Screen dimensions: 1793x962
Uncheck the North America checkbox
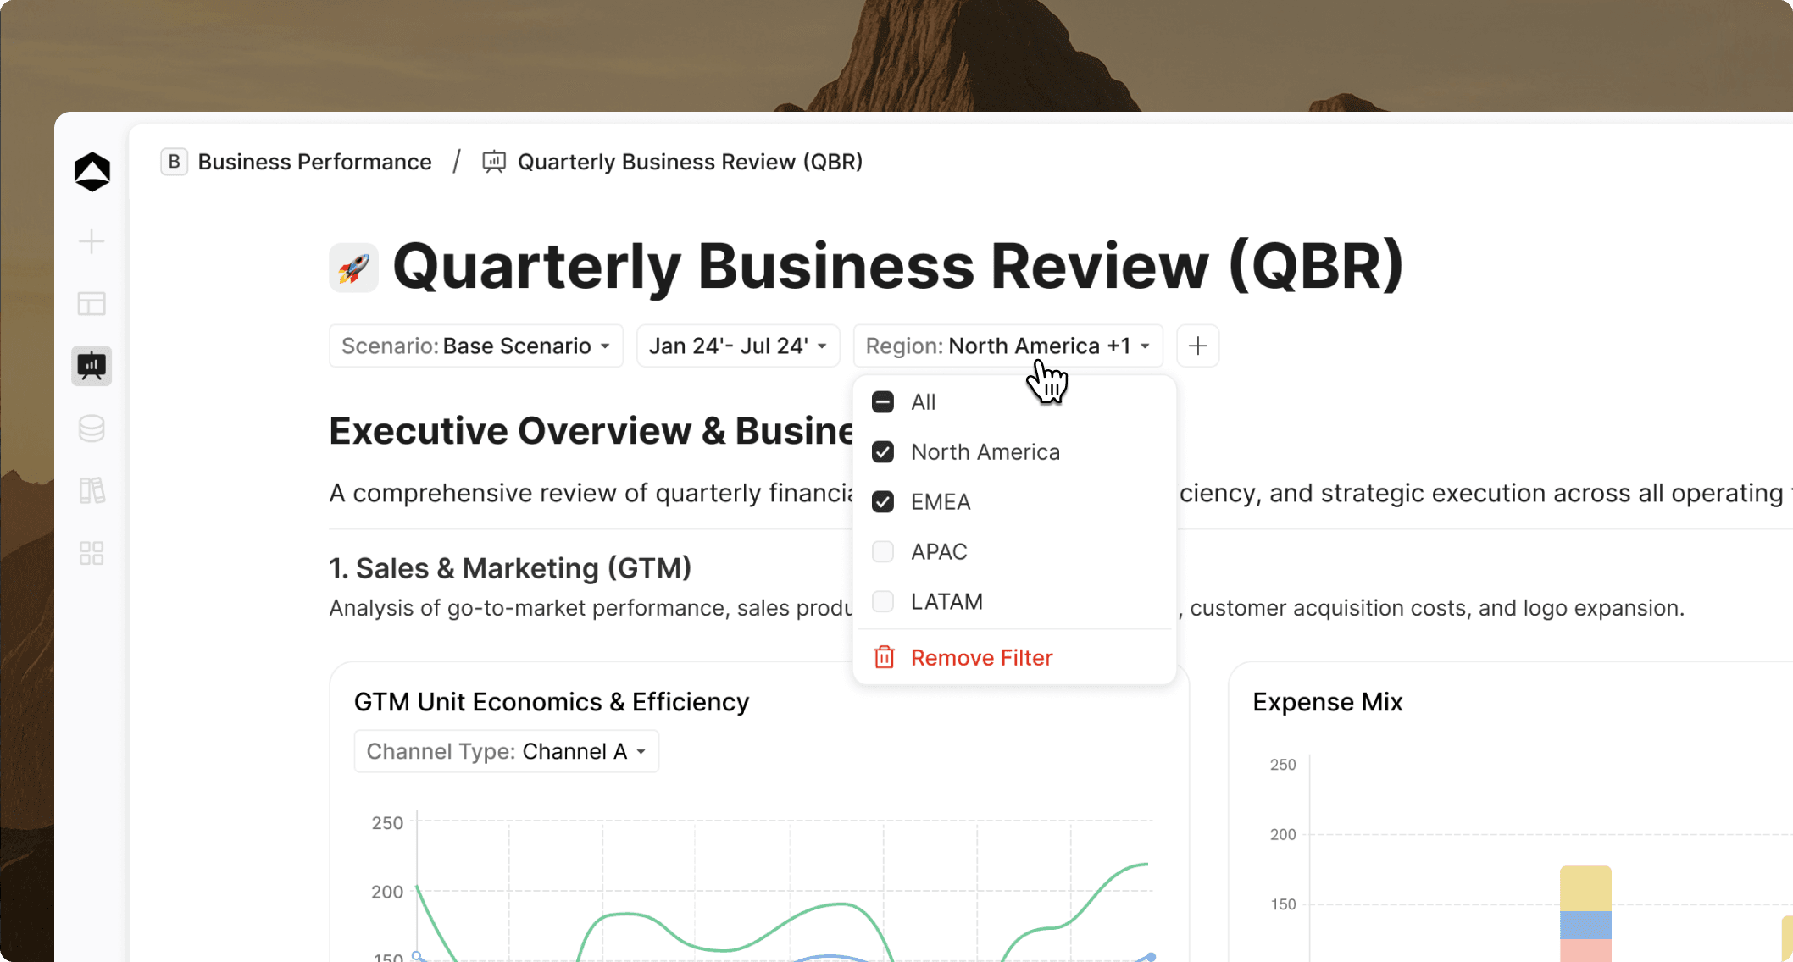(883, 452)
